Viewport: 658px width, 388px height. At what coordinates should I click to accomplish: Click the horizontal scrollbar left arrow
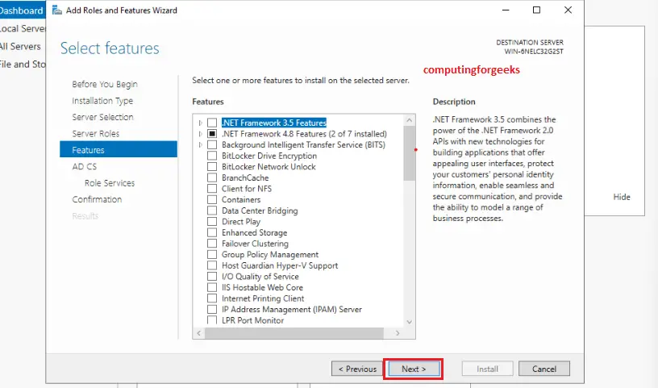coord(199,333)
